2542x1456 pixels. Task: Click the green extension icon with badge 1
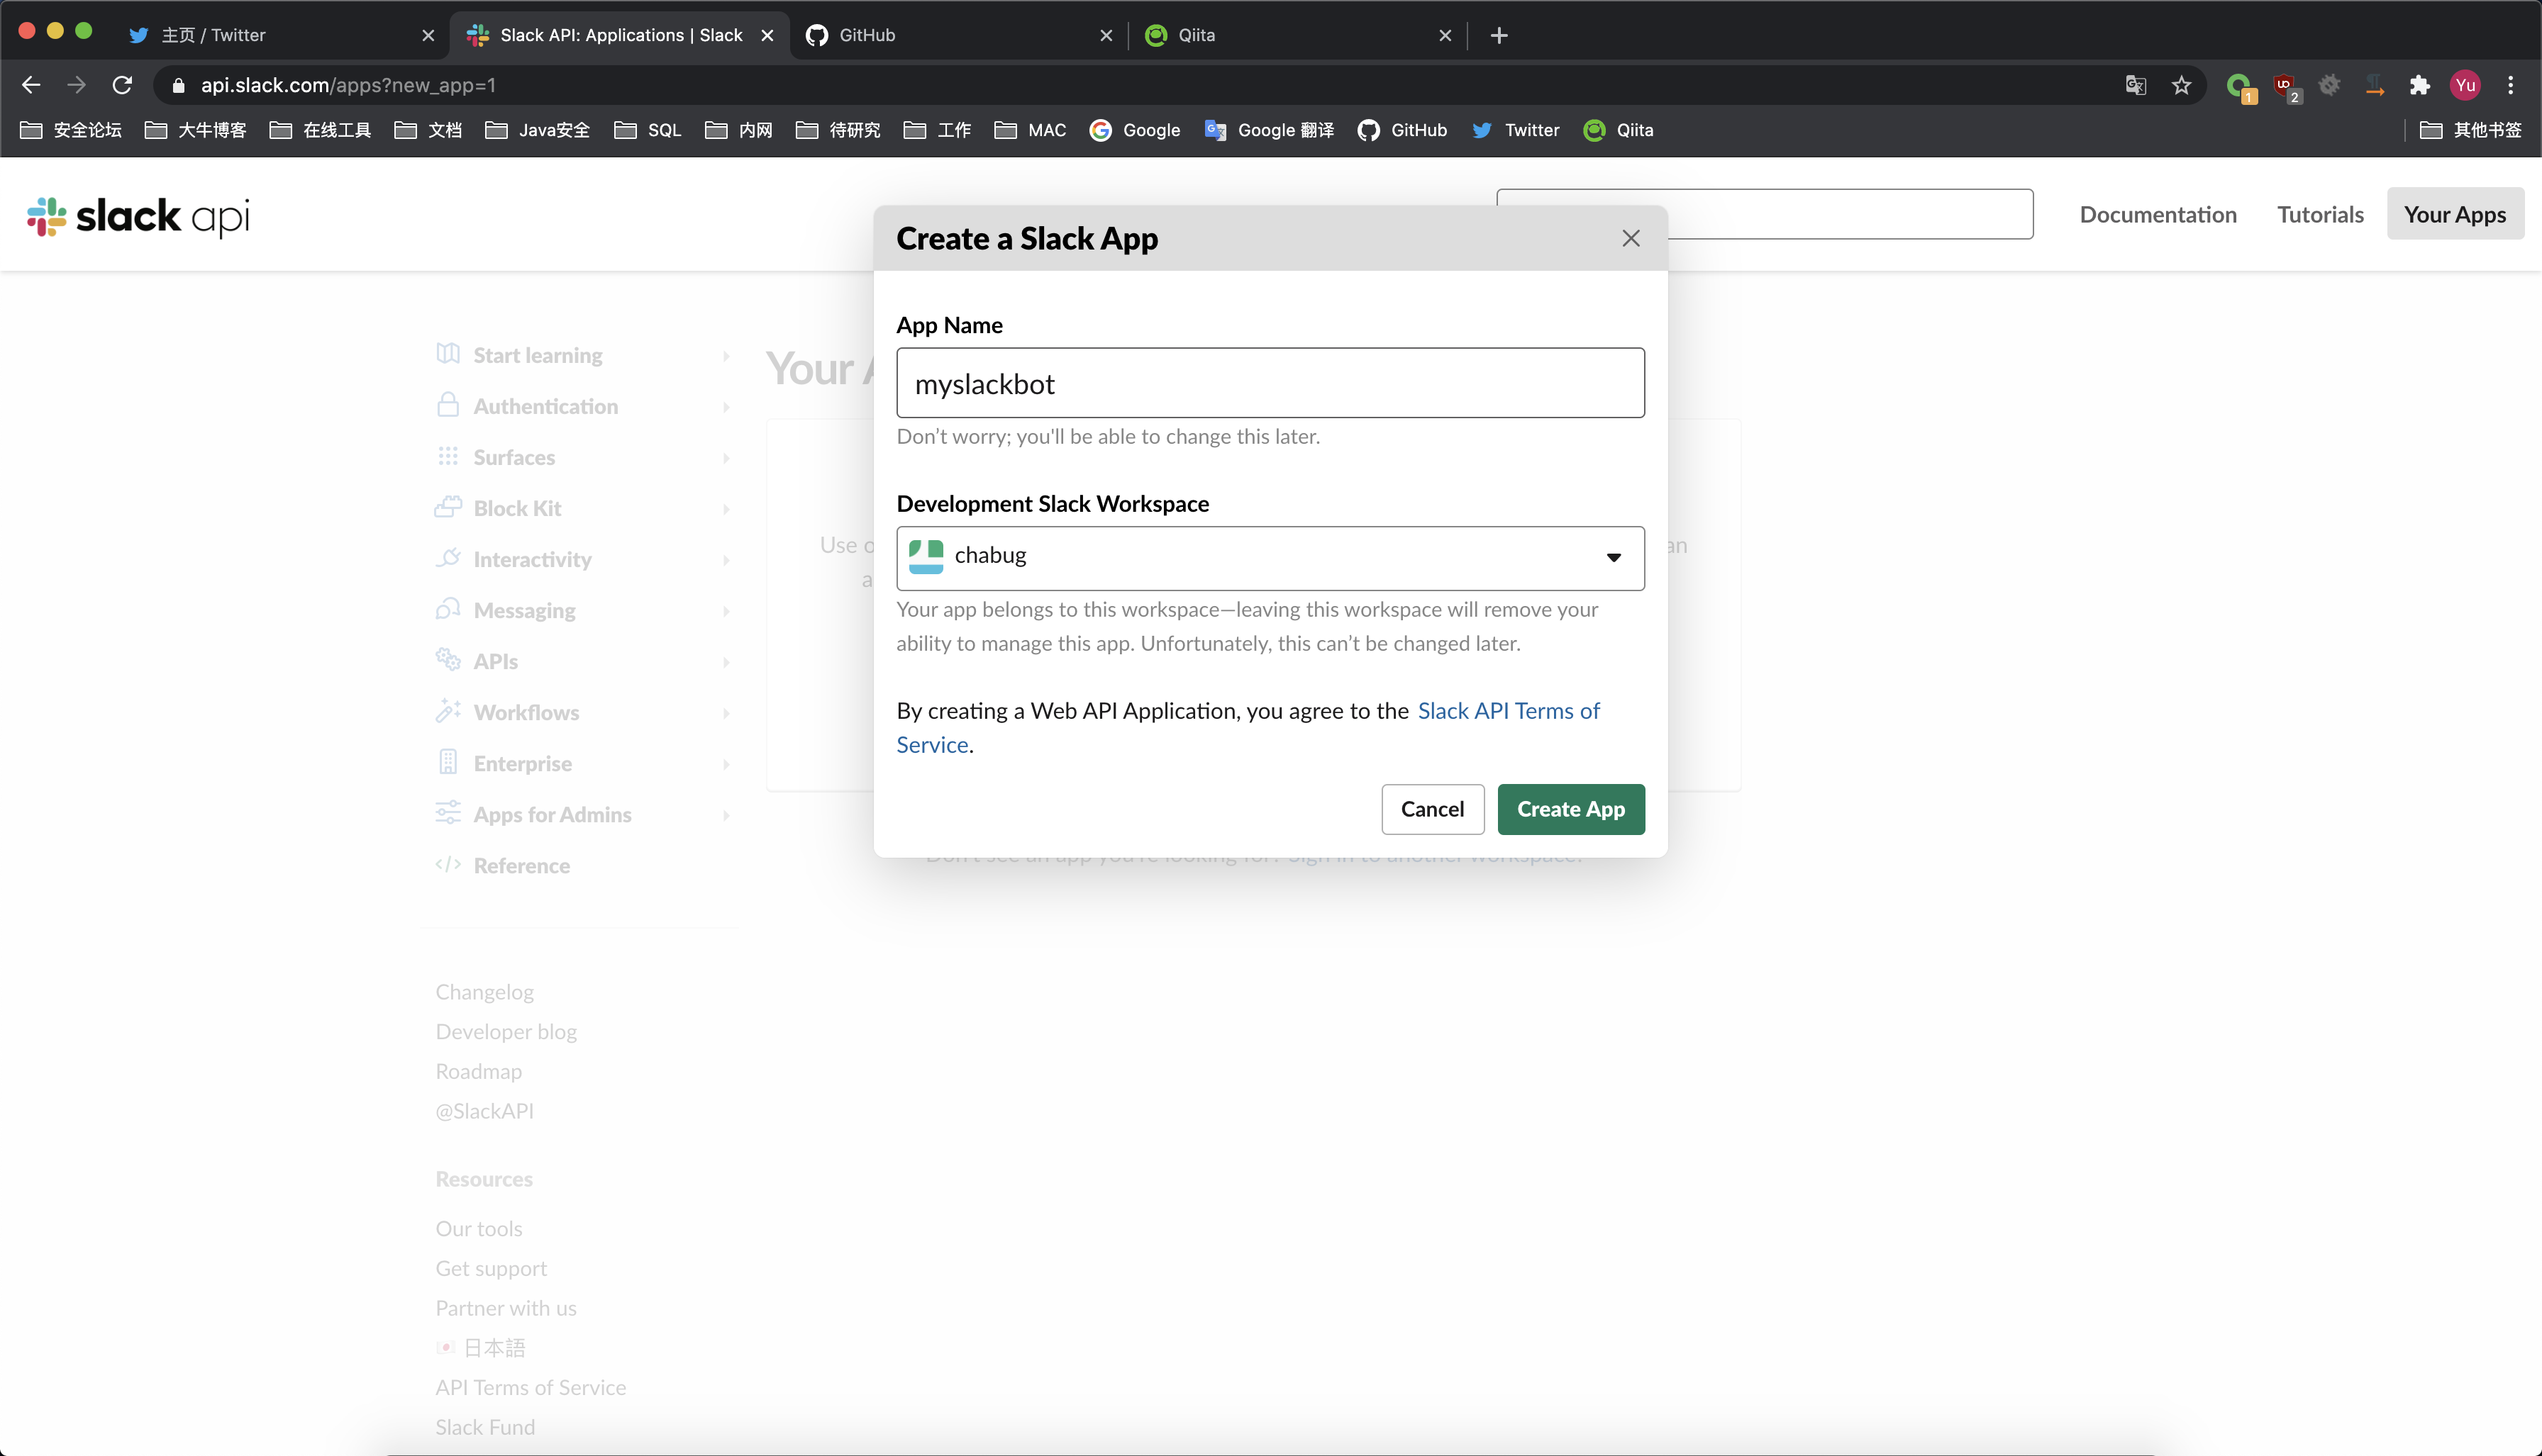pyautogui.click(x=2240, y=87)
